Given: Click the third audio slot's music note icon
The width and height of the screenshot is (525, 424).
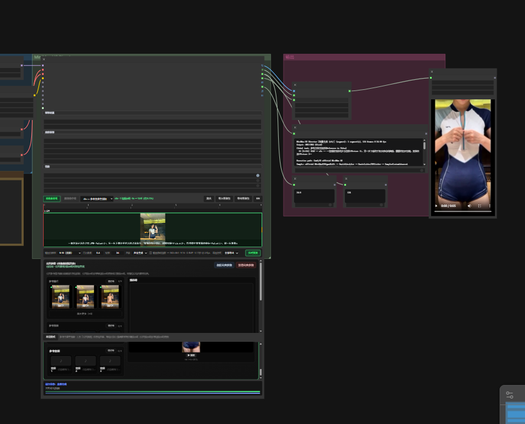Looking at the screenshot, I should (110, 361).
